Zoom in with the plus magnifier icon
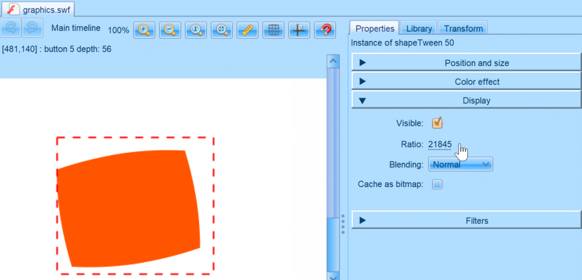This screenshot has height=280, width=582. tap(144, 30)
